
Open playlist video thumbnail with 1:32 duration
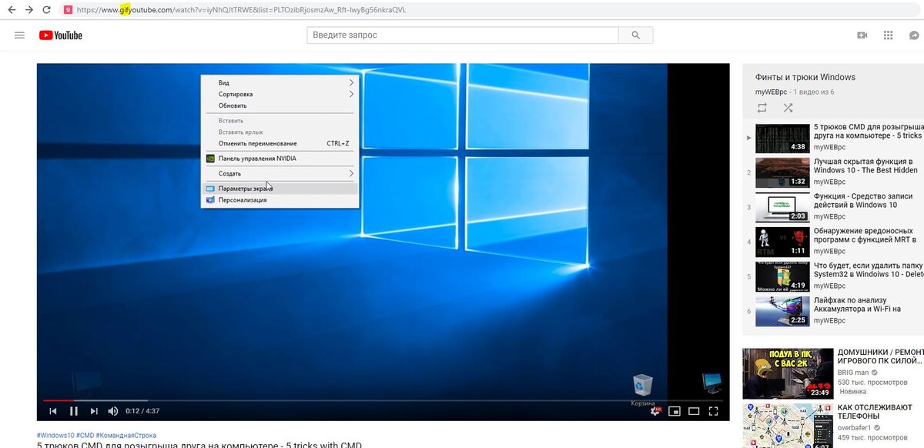[782, 173]
